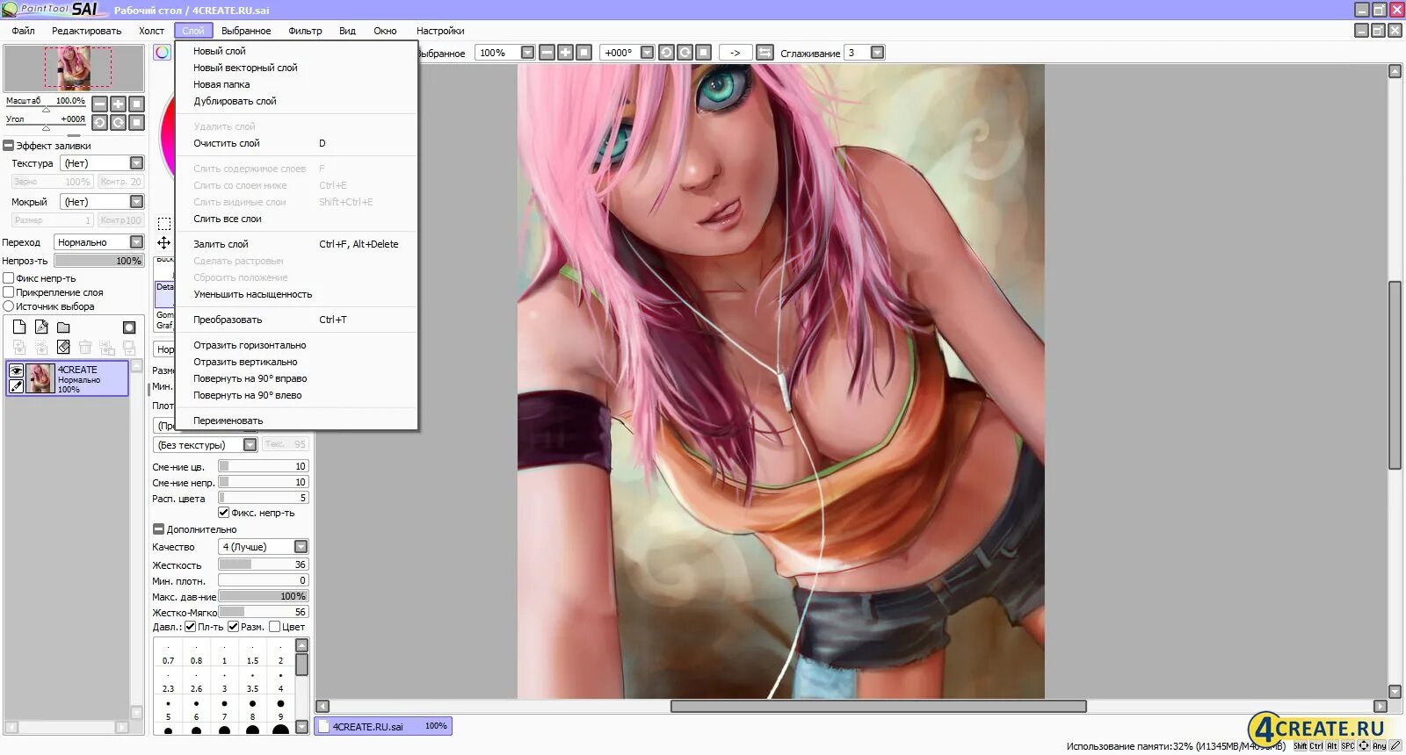
Task: Click the 4CREATE.RU.sai document tab
Action: (x=383, y=726)
